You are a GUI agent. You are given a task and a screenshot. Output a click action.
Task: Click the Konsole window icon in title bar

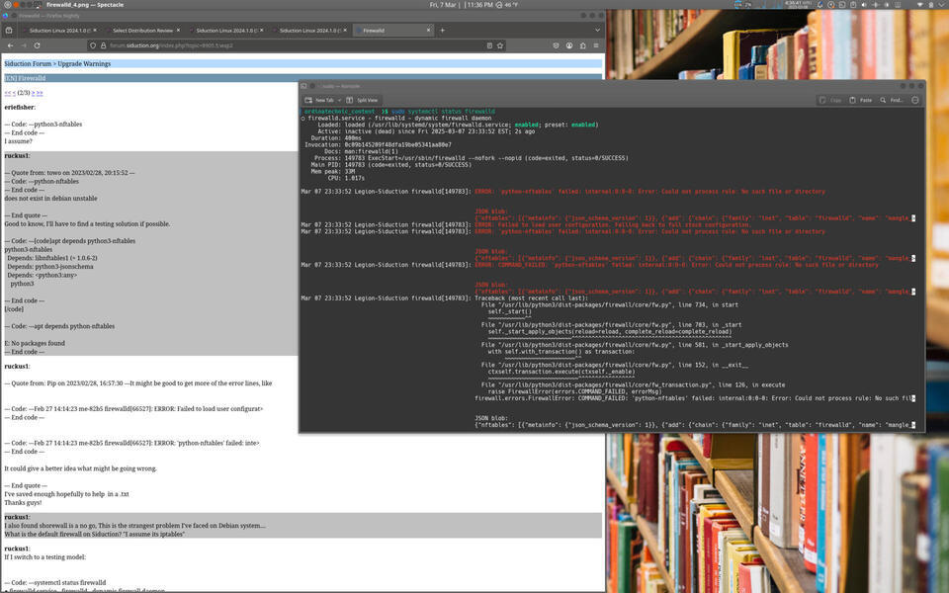pos(303,86)
